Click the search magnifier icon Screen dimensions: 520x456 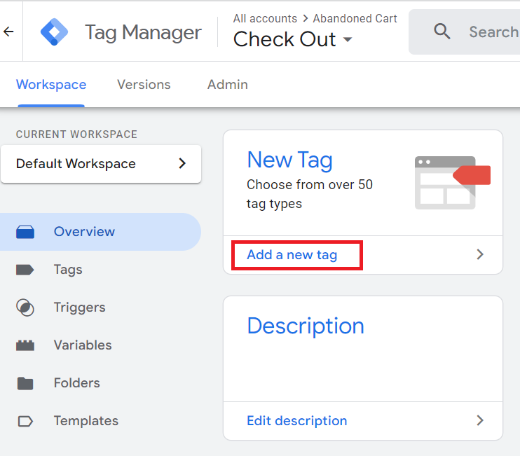point(442,32)
